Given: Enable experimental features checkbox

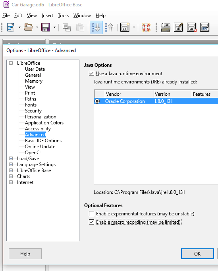Looking at the screenshot, I should [x=91, y=214].
